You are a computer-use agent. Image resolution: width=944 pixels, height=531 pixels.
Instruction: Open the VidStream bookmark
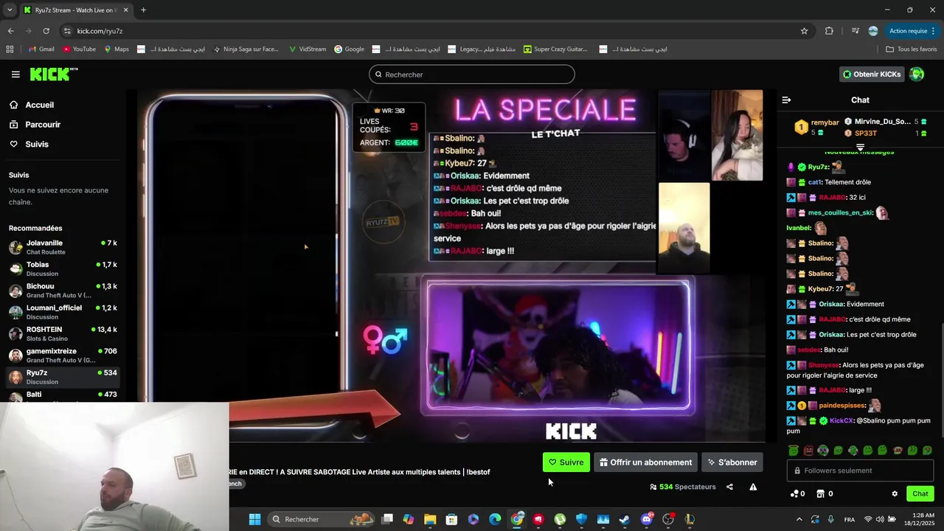[308, 49]
